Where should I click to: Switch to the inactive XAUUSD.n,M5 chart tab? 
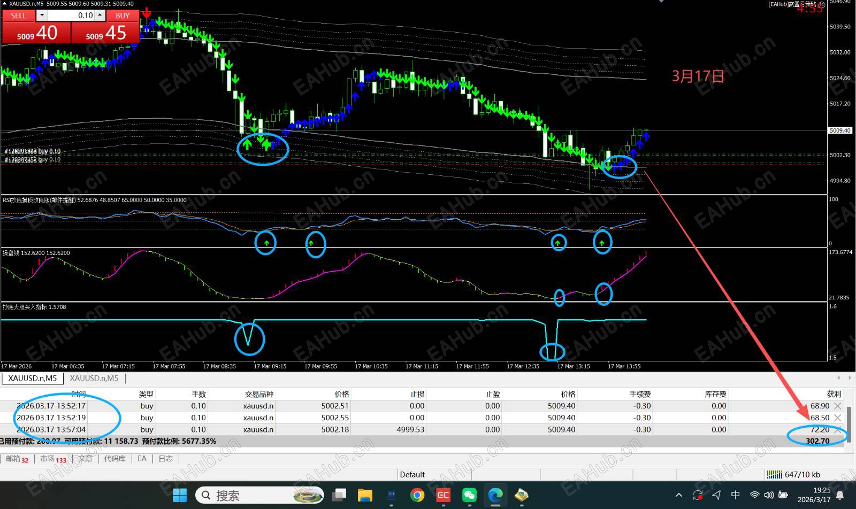click(94, 378)
